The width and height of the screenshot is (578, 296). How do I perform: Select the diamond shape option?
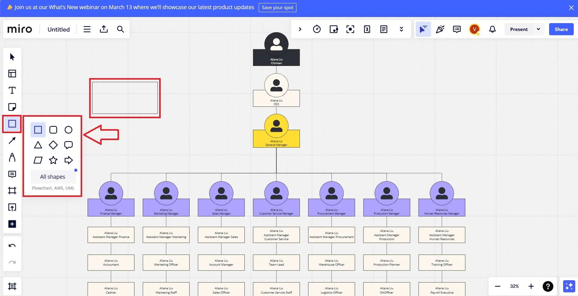pyautogui.click(x=53, y=145)
